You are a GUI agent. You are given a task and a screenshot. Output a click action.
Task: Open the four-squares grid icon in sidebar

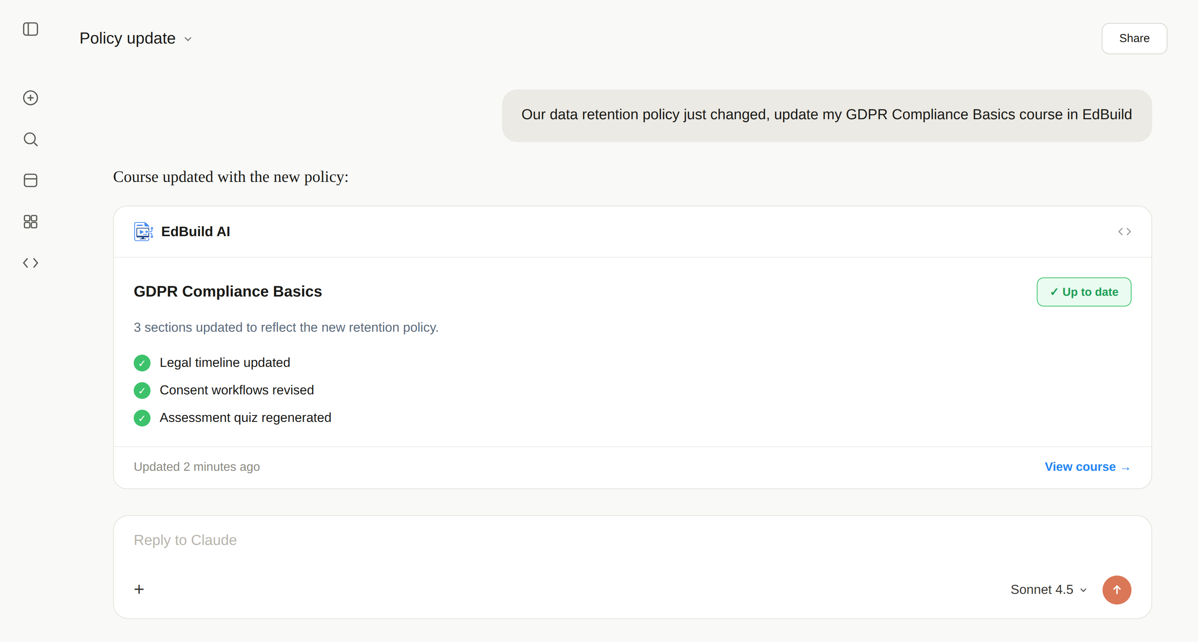[x=31, y=221]
